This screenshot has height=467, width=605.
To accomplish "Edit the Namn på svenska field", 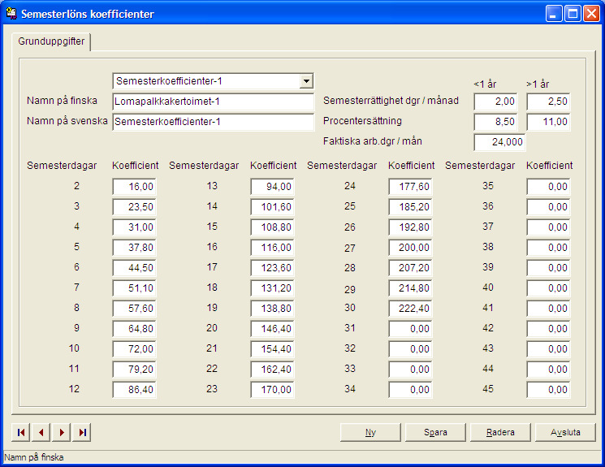I will click(x=214, y=122).
